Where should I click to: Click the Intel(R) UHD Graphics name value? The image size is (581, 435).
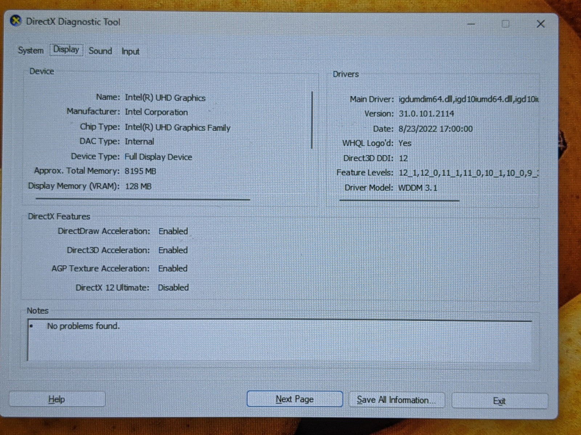(165, 98)
